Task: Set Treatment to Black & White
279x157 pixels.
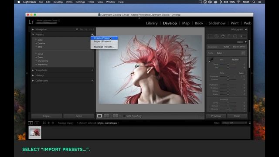Action: coord(239,47)
